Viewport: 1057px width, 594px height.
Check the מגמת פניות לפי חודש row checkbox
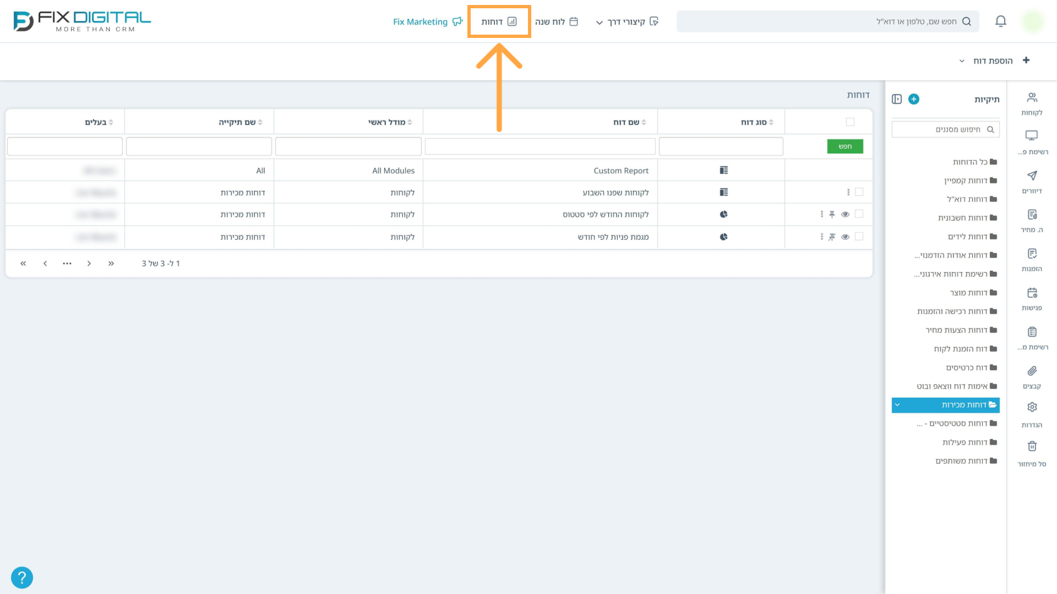[859, 237]
